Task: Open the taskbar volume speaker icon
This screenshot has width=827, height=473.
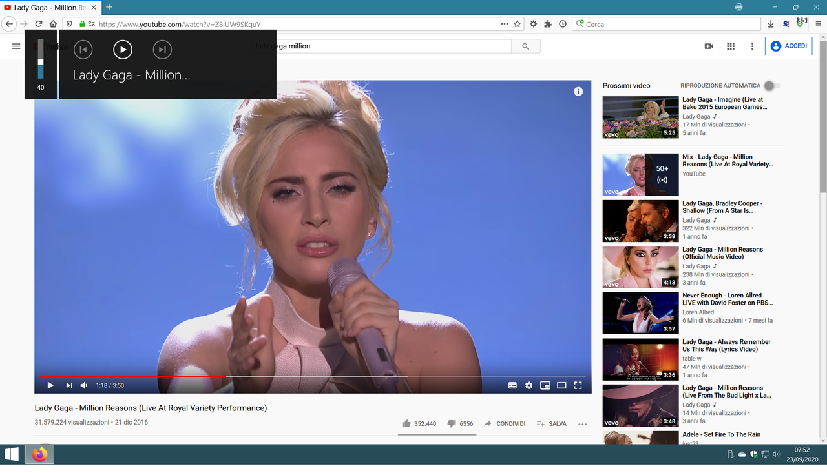Action: tap(777, 454)
